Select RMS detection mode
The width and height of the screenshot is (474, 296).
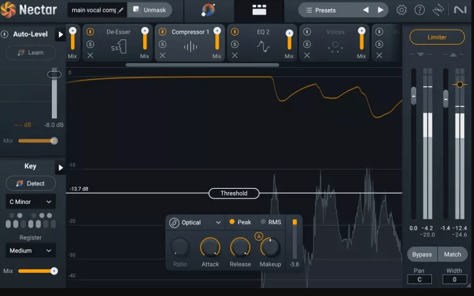(271, 222)
